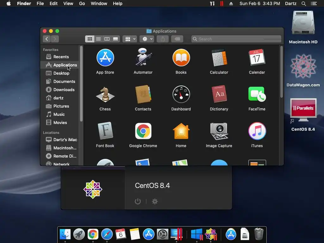This screenshot has width=324, height=243.
Task: Open System Preferences from the Dock
Action: (162, 234)
